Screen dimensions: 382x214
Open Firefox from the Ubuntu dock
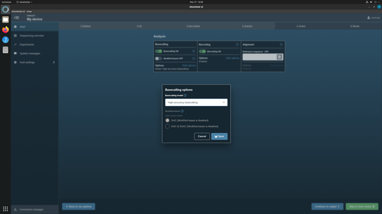[x=5, y=30]
